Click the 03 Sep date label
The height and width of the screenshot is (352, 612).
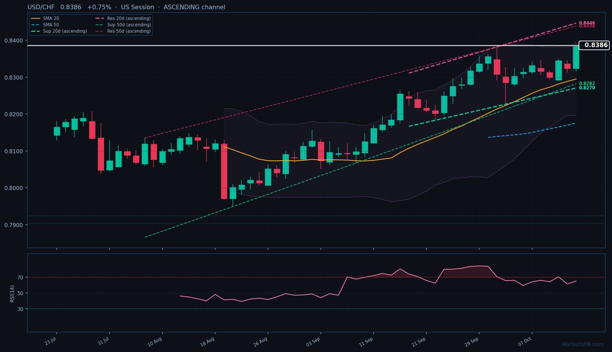tap(314, 341)
